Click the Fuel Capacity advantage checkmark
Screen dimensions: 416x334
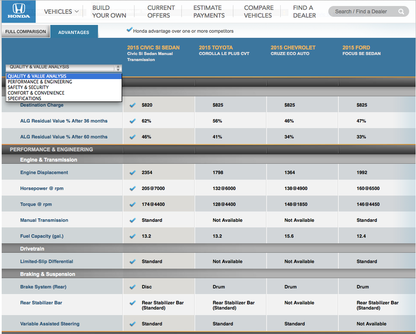[133, 236]
